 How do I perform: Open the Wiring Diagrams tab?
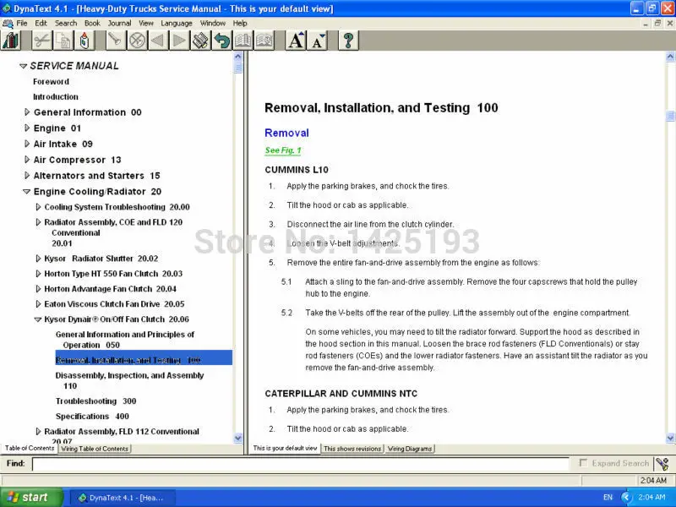point(410,449)
